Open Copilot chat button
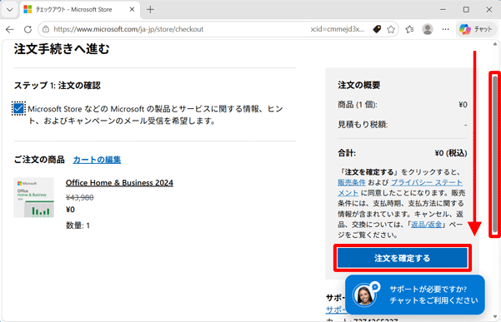Image resolution: width=501 pixels, height=322 pixels. 475,29
